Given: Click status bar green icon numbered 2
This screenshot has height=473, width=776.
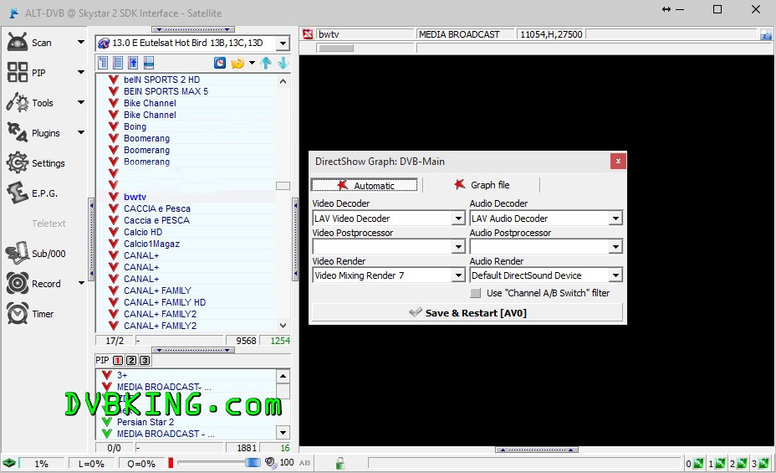Looking at the screenshot, I should (x=742, y=464).
